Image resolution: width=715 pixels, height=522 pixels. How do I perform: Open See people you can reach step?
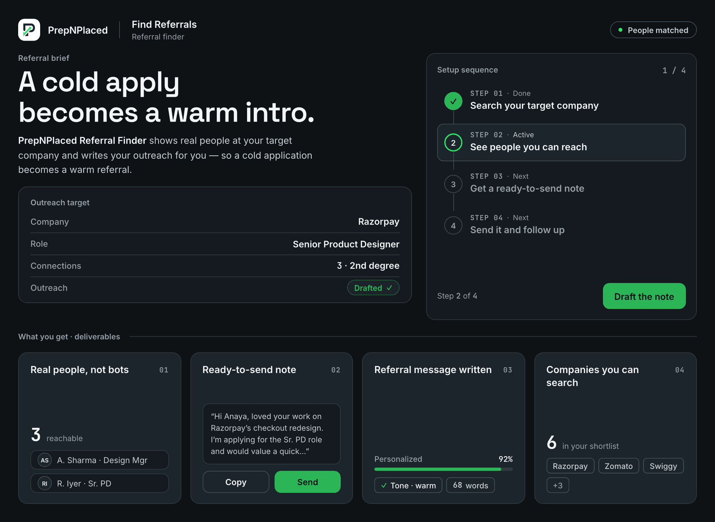tap(561, 142)
